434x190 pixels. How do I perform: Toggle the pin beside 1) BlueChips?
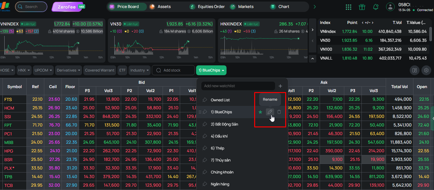205,112
